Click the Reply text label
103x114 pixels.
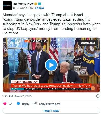26,104
